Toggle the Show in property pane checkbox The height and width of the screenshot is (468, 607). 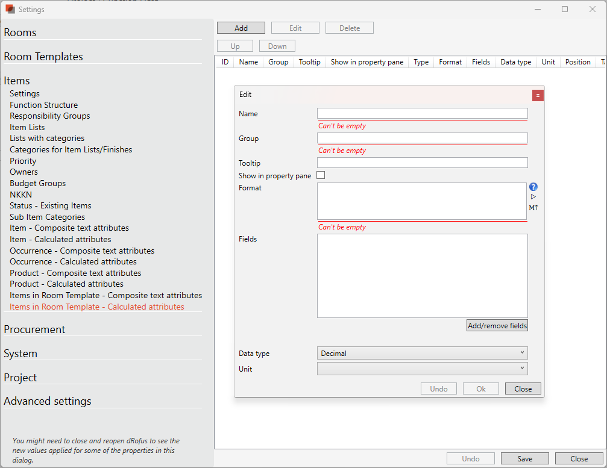(321, 175)
